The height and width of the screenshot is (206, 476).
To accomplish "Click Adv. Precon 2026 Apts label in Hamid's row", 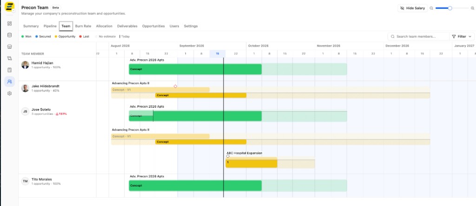I will (x=147, y=60).
